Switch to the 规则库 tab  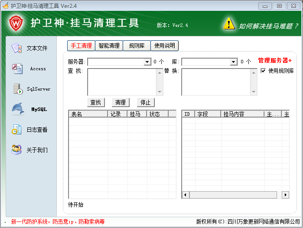coord(137,46)
